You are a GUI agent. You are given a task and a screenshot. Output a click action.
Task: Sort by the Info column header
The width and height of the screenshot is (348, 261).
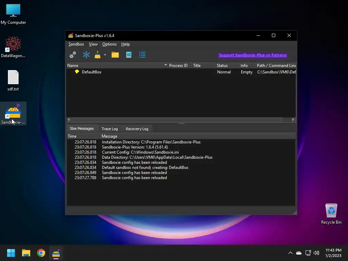(247, 66)
